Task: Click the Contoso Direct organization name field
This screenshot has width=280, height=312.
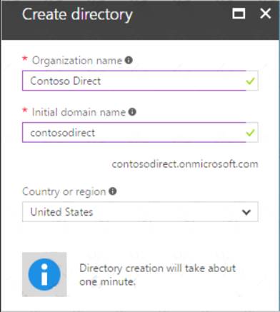Action: [x=140, y=81]
